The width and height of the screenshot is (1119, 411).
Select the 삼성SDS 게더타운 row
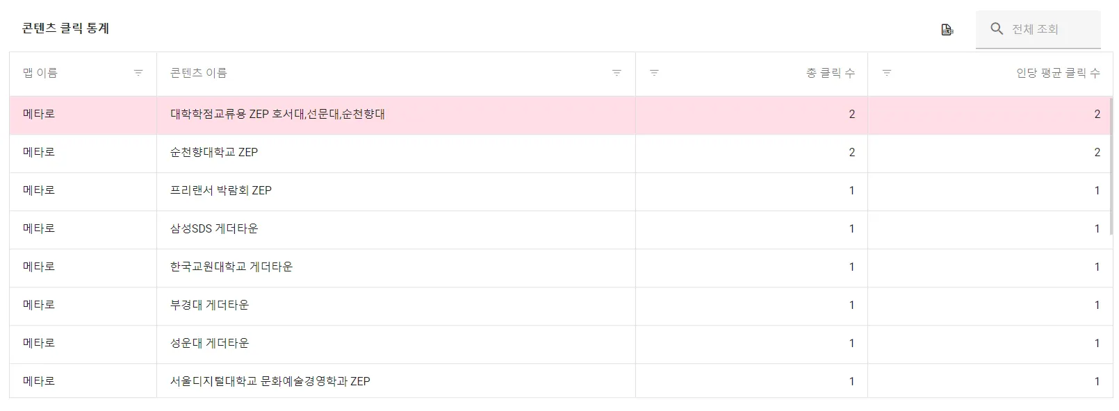(214, 228)
